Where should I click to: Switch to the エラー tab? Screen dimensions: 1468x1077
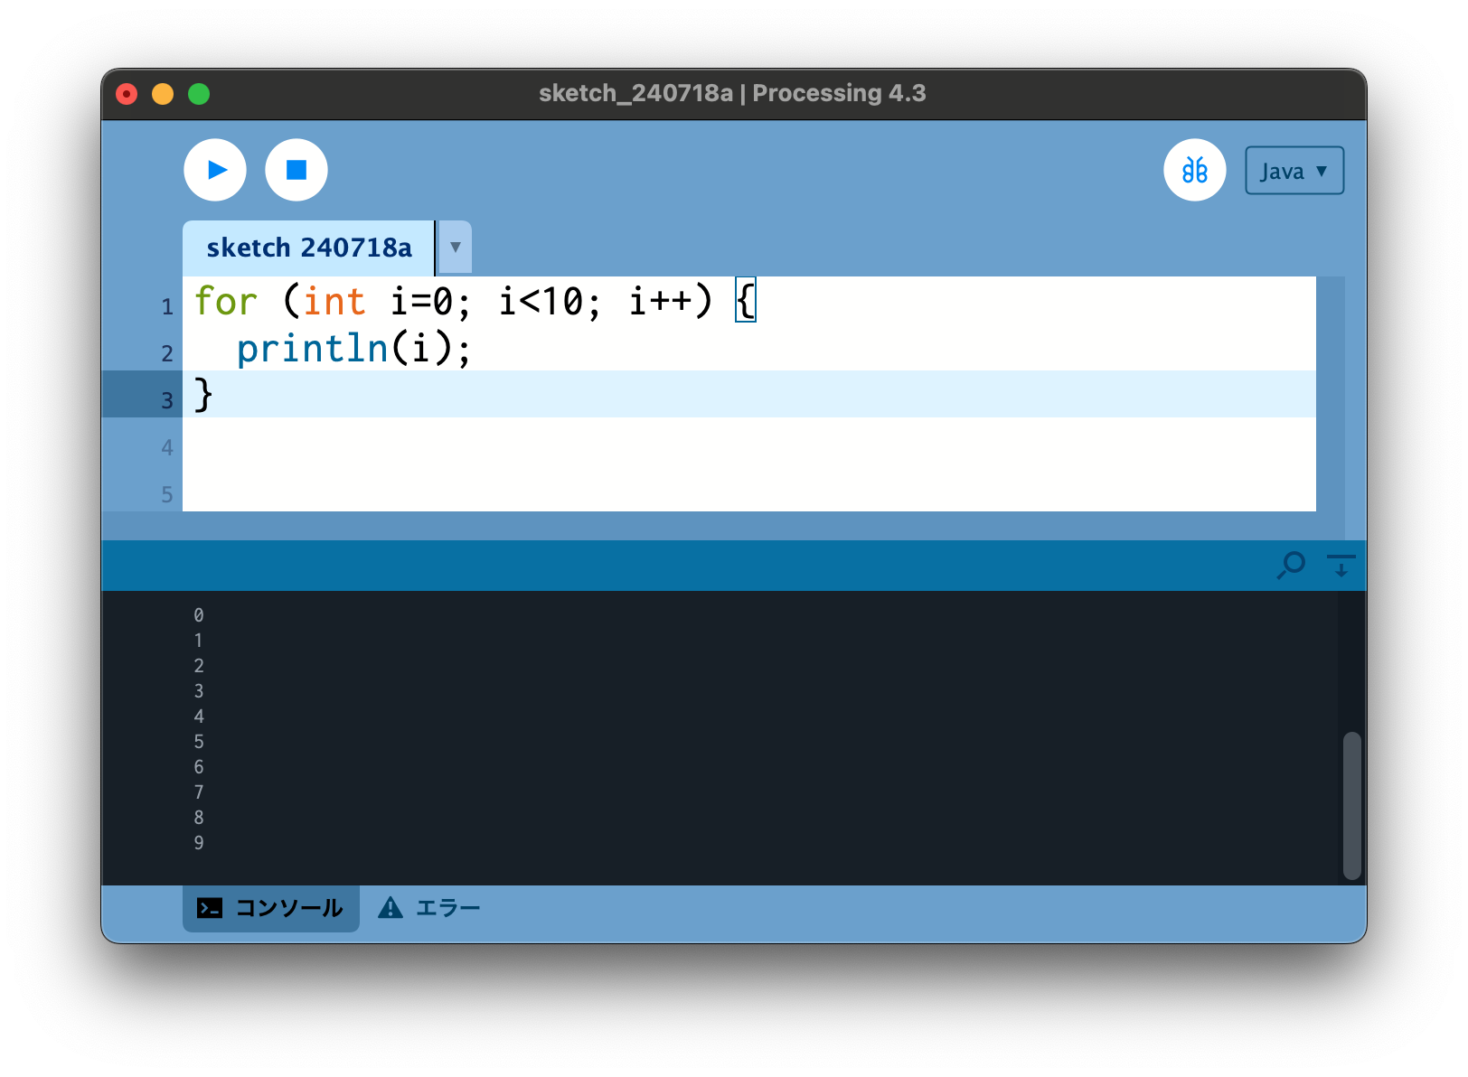click(x=429, y=908)
